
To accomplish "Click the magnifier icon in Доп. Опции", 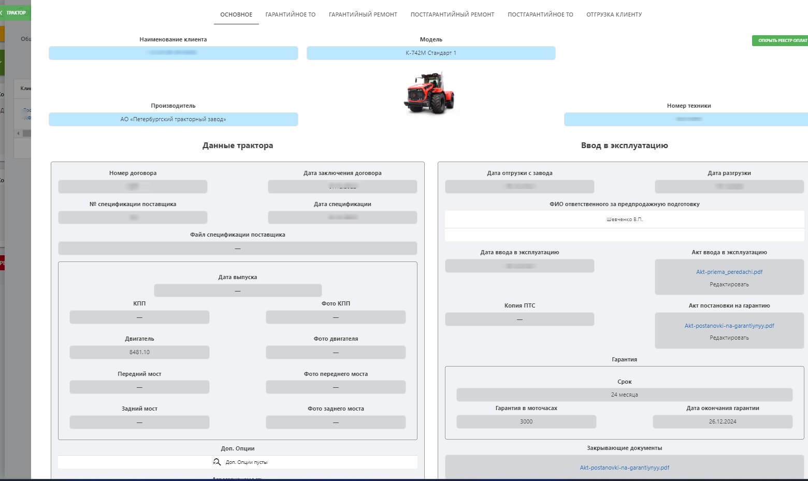I will point(217,462).
